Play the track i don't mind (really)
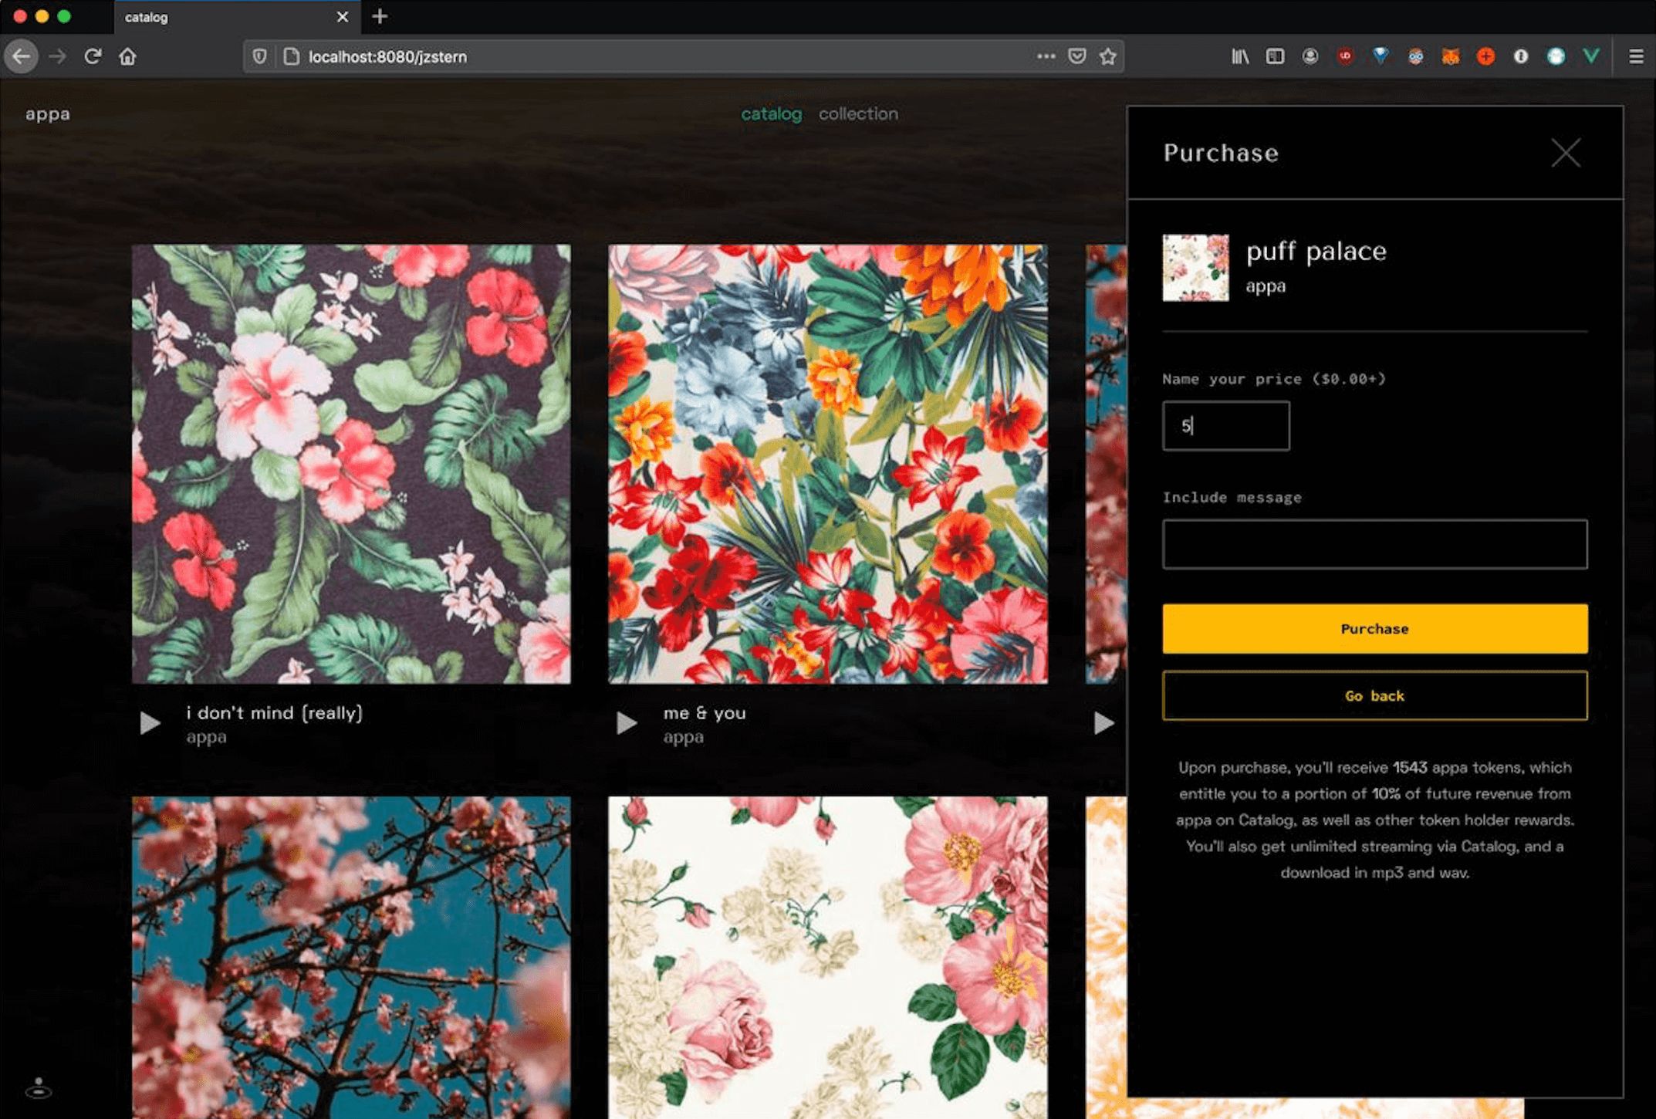The width and height of the screenshot is (1656, 1119). coord(150,723)
